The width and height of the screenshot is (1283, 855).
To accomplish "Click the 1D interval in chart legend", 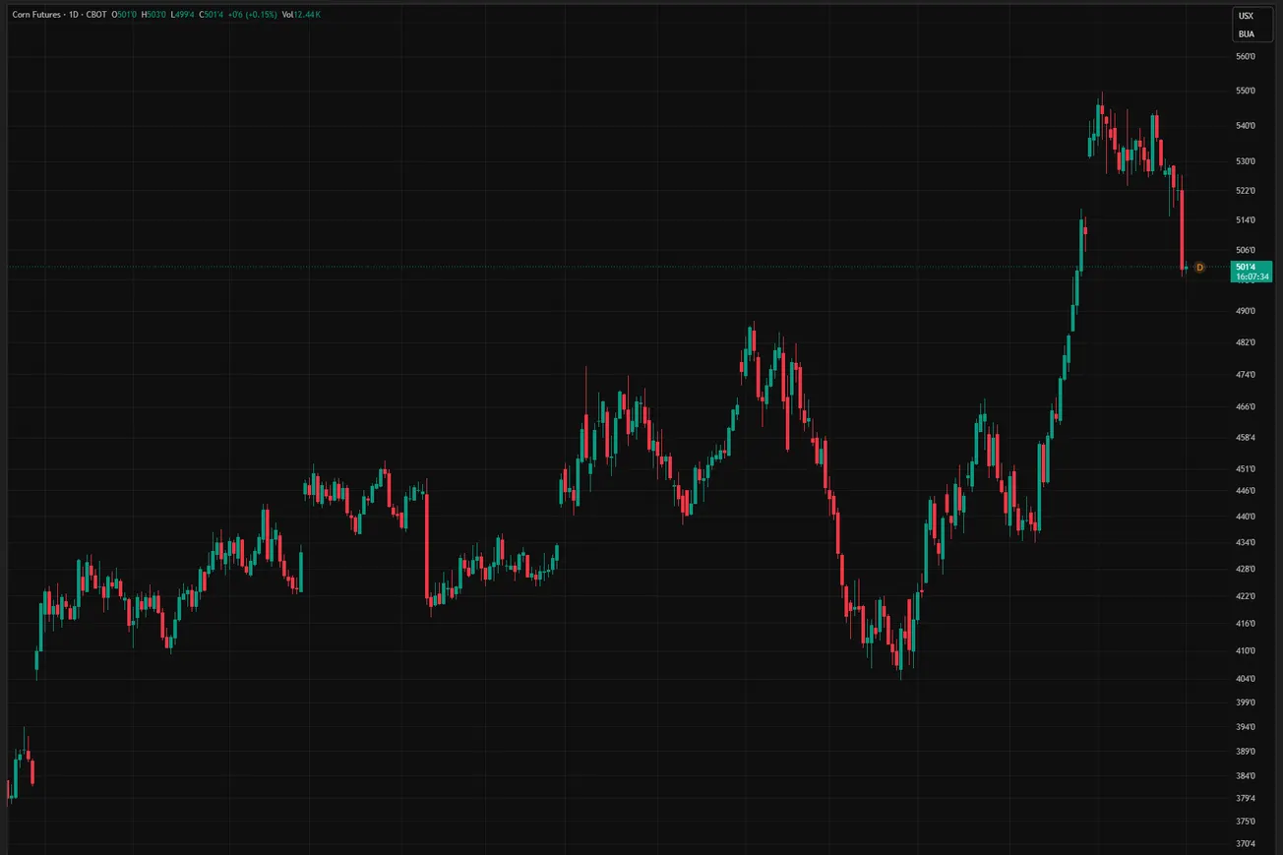I will click(76, 15).
